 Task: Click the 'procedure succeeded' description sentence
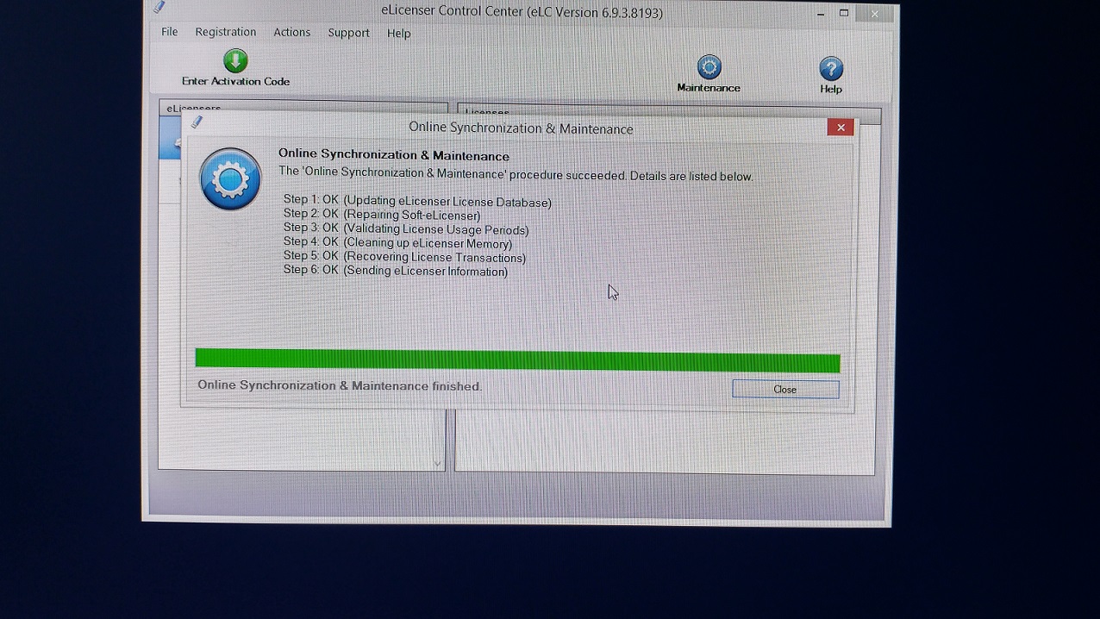coord(516,175)
